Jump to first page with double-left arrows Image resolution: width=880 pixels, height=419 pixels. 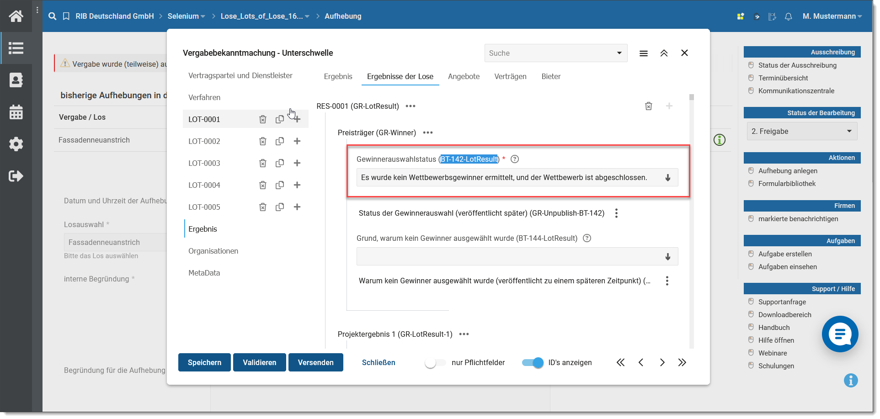coord(620,362)
